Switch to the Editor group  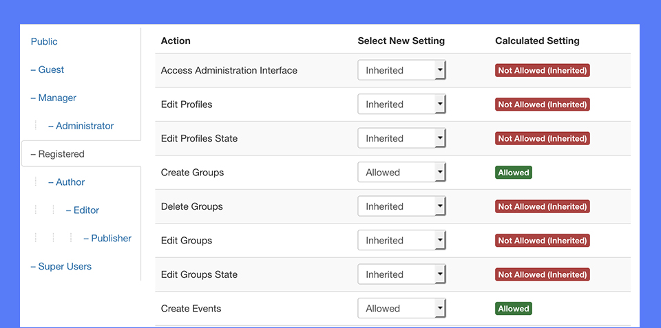click(83, 210)
